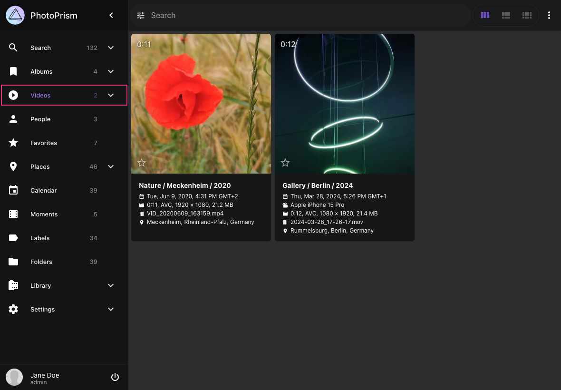Select the Moments sidebar icon

pos(13,214)
